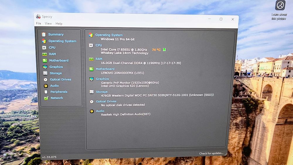Viewport: 293px width, 165px height.
Task: Click the Peripherals mouse icon in sidebar
Action: 46,92
